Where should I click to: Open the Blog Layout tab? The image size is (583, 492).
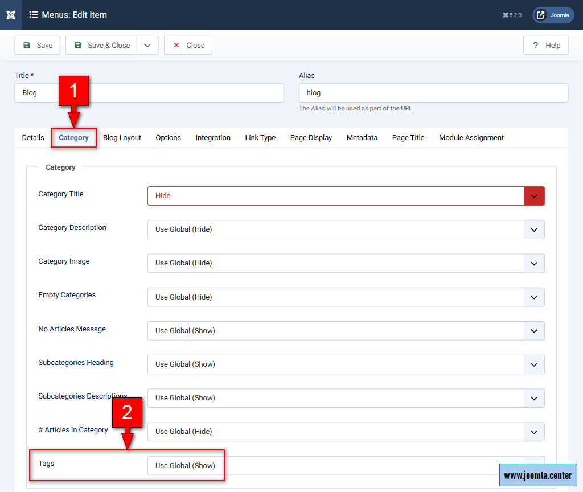point(122,138)
